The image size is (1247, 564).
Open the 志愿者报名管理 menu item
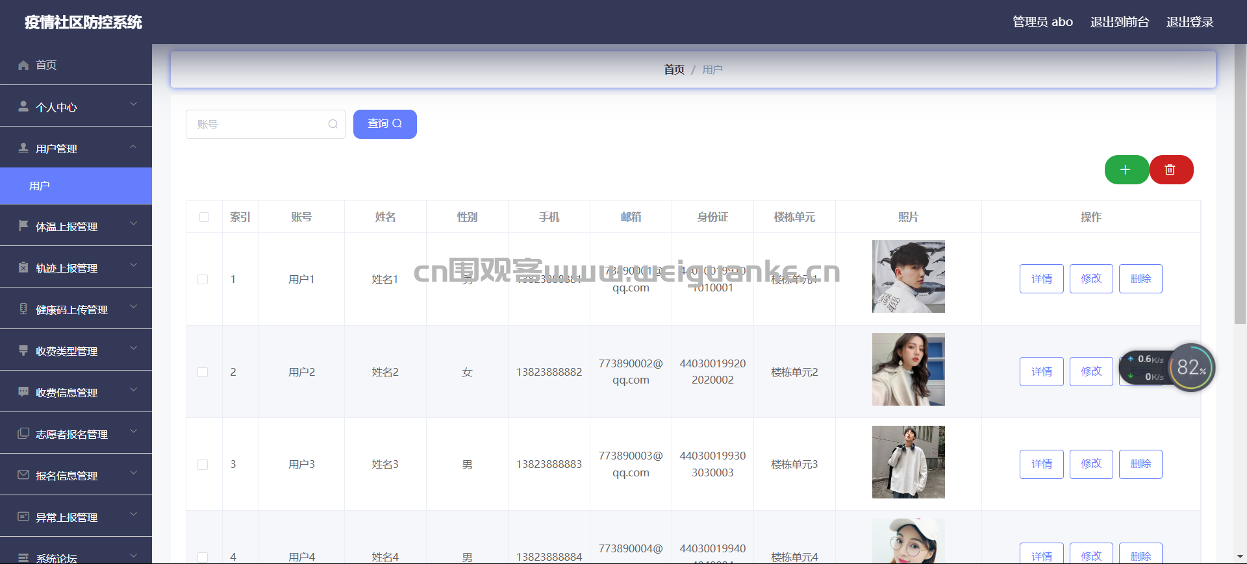tap(76, 434)
